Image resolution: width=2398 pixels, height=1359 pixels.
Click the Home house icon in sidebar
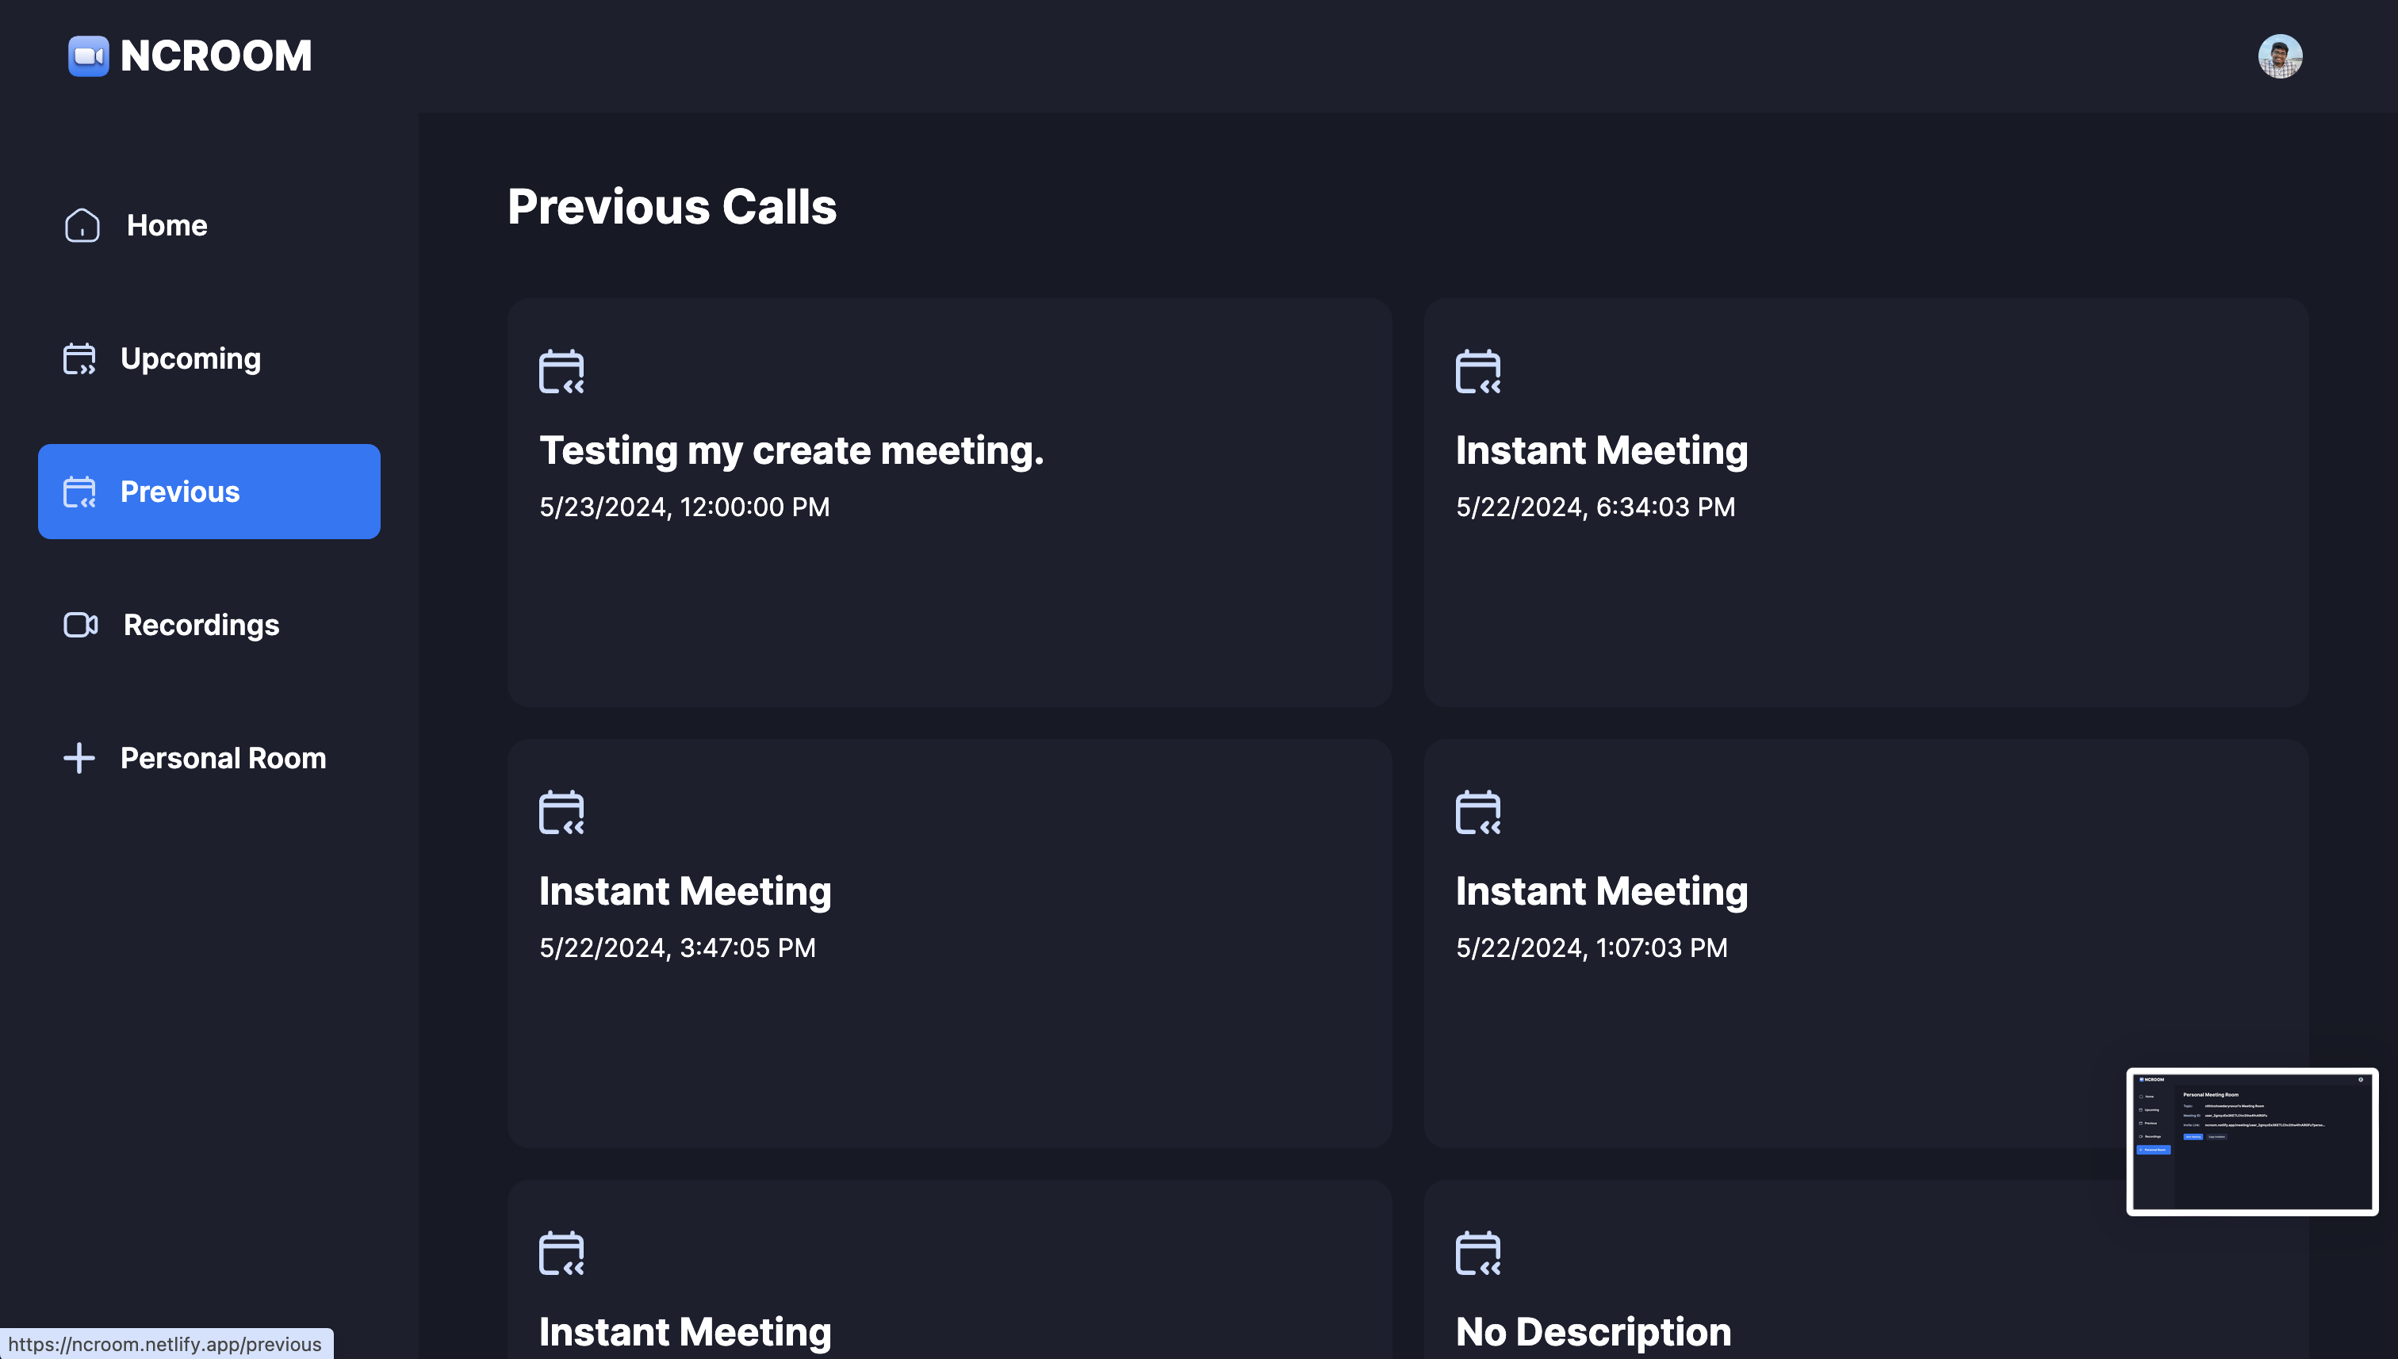(81, 225)
